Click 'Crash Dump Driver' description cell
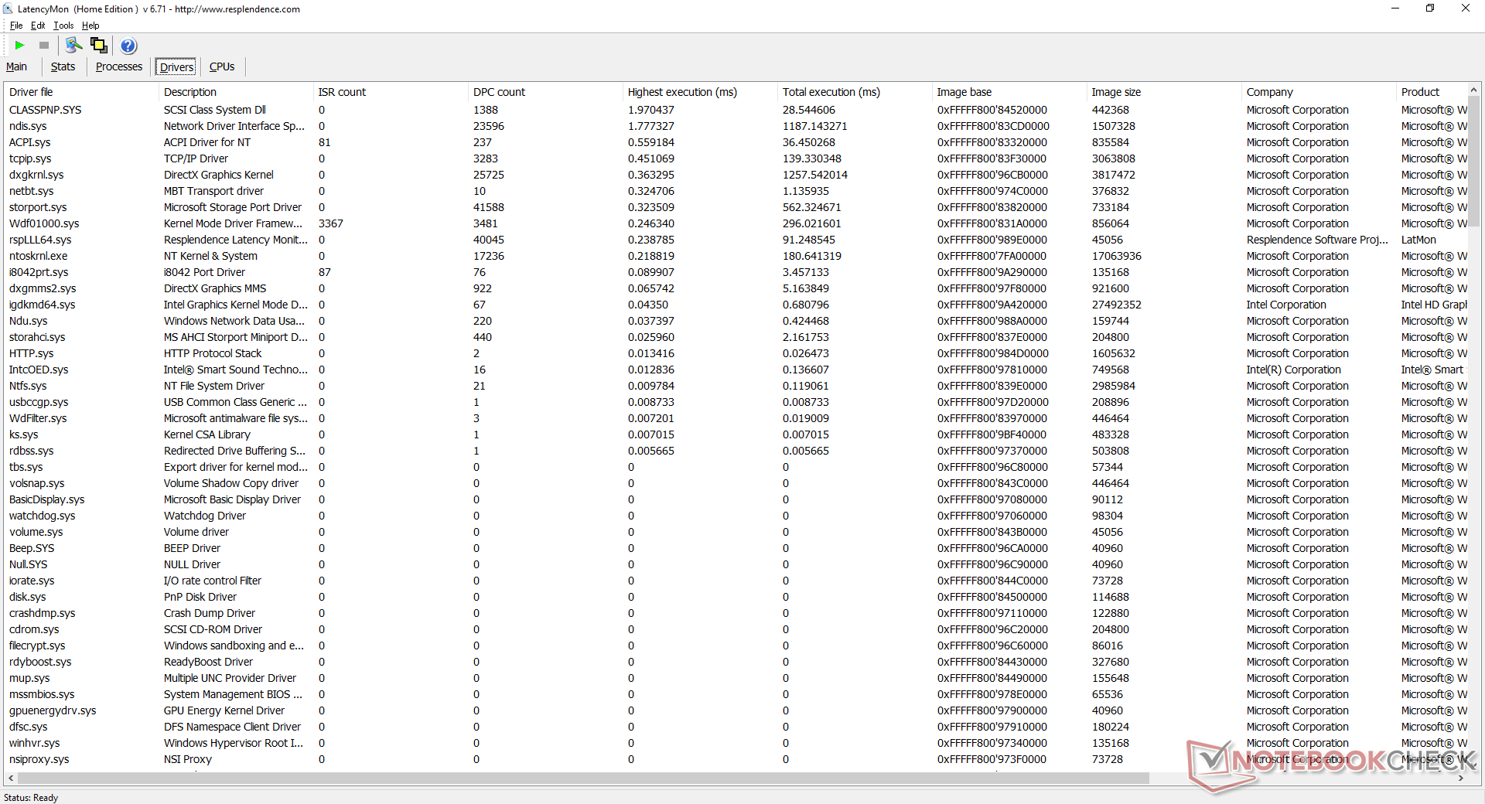The width and height of the screenshot is (1485, 804). tap(210, 613)
